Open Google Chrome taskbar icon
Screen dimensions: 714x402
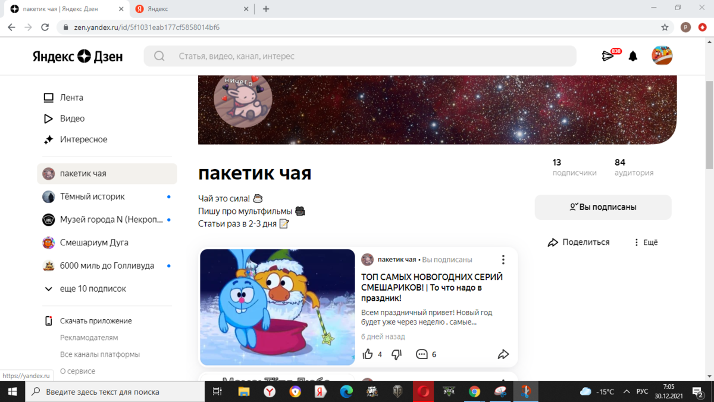[474, 391]
